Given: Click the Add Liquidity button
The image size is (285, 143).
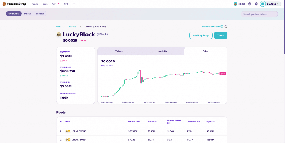Looking at the screenshot, I should [201, 35].
